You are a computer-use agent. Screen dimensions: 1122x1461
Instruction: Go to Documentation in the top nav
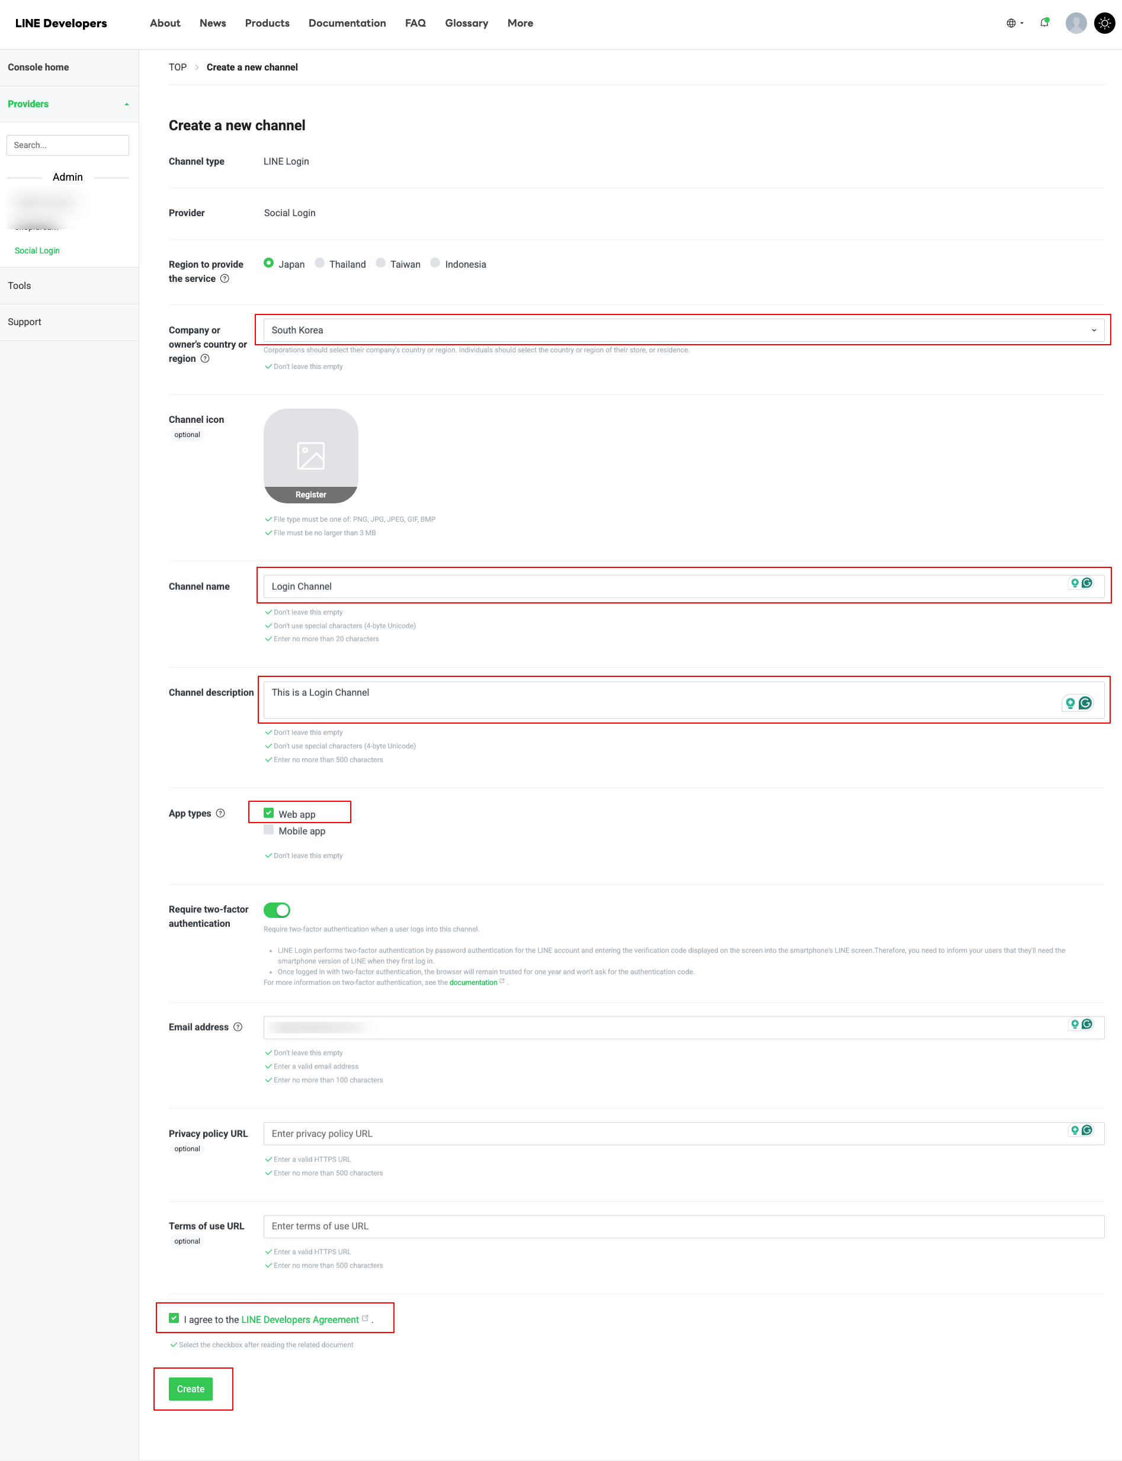(x=347, y=23)
